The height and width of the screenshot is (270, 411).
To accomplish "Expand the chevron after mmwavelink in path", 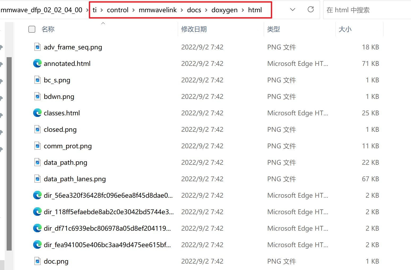I will [182, 10].
